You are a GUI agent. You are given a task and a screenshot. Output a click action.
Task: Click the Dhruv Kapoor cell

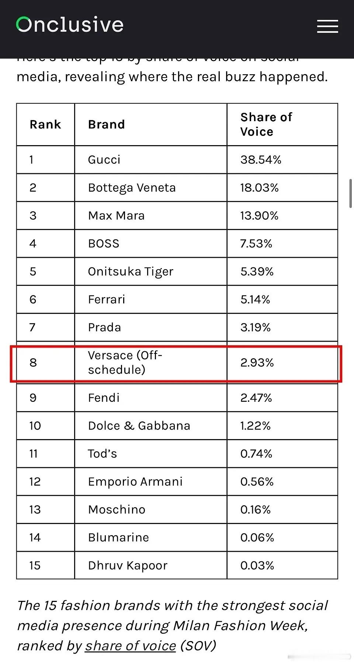click(128, 565)
